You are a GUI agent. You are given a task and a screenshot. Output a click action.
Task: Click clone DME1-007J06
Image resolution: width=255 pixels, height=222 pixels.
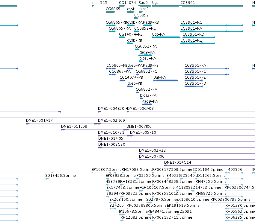point(152,156)
